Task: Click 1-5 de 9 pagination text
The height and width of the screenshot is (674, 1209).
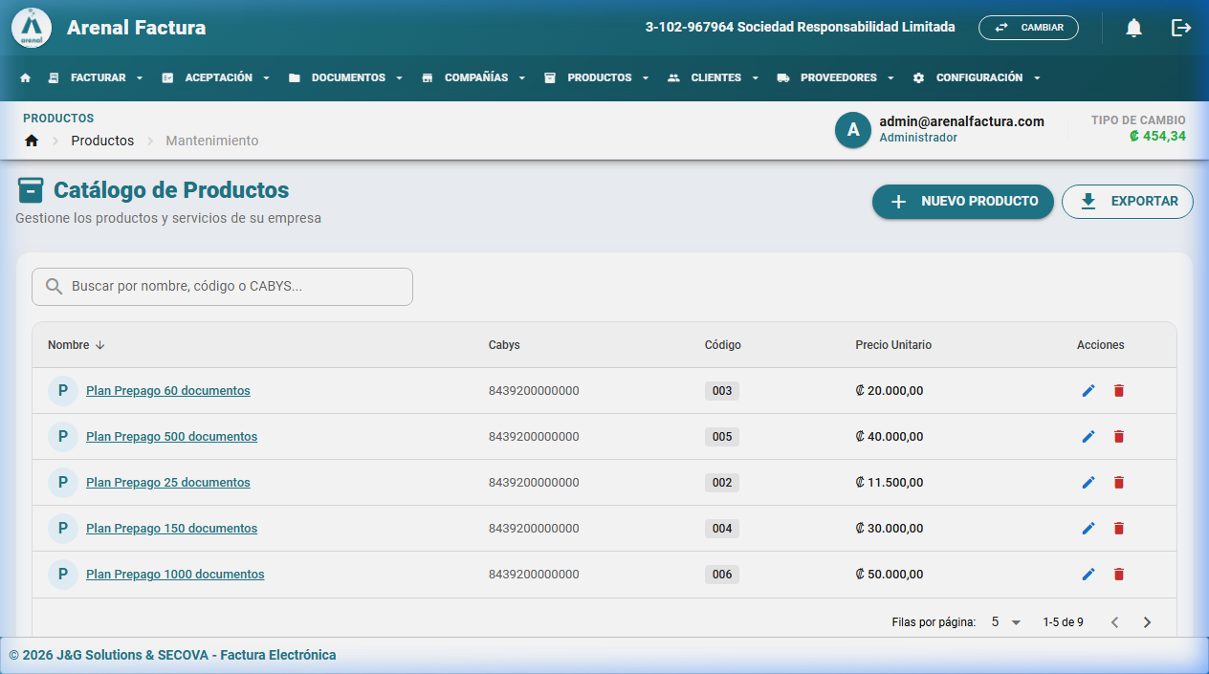Action: 1063,622
